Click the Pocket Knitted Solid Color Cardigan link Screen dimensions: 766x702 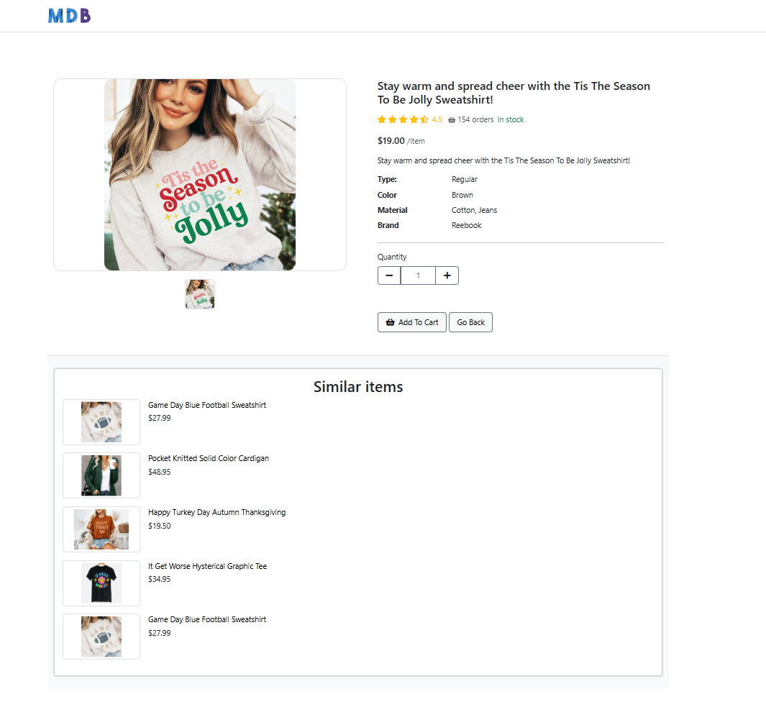[208, 458]
